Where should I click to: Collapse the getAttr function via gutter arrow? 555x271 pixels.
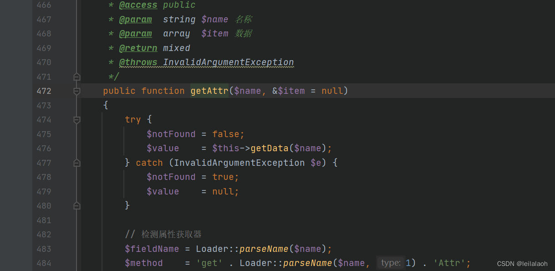coord(76,91)
